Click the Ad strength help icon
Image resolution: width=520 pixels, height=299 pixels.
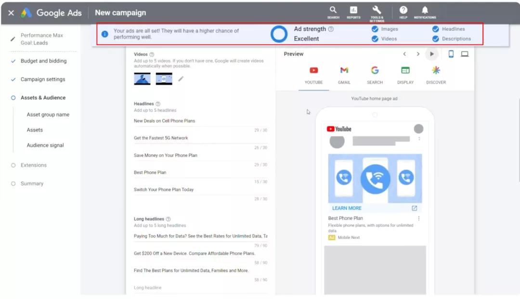point(331,29)
